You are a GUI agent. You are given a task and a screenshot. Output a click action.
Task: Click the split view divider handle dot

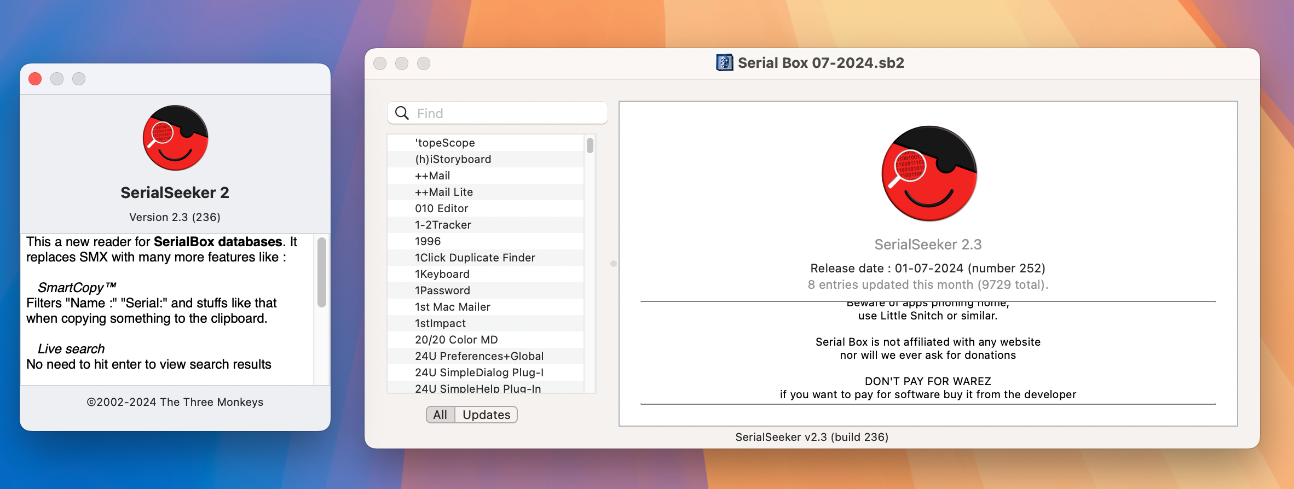pyautogui.click(x=614, y=264)
